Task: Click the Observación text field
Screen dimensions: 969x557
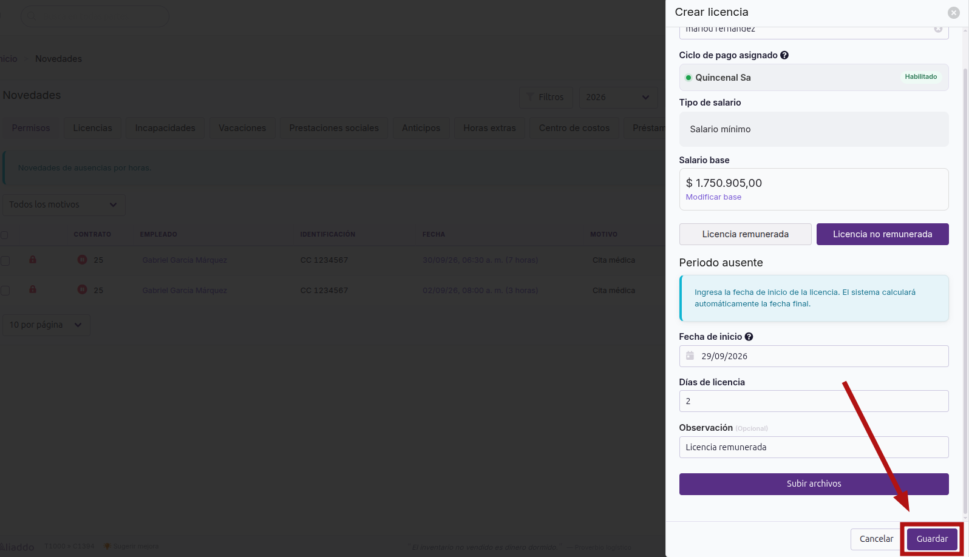Action: [814, 447]
